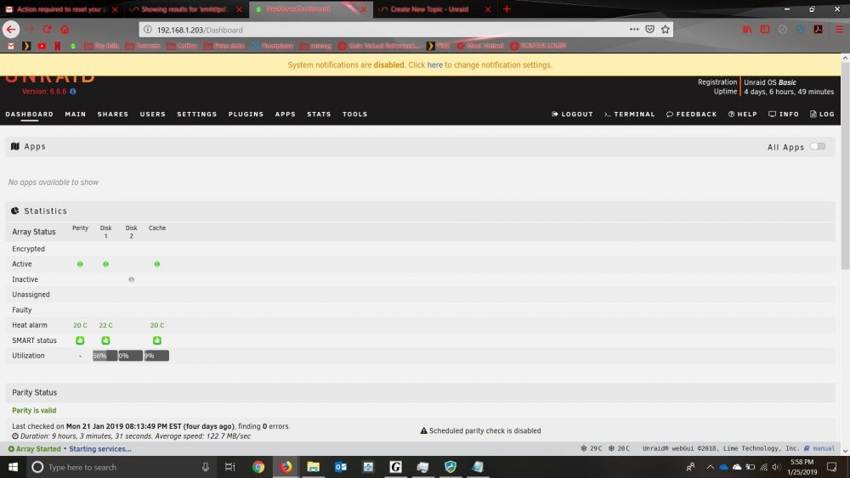Reload the Unraid dashboard page
850x478 pixels.
click(x=47, y=29)
